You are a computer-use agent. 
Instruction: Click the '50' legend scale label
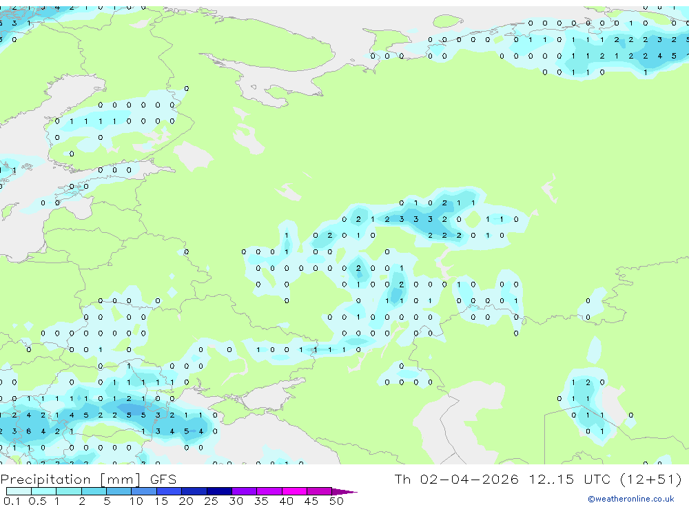[x=336, y=501]
